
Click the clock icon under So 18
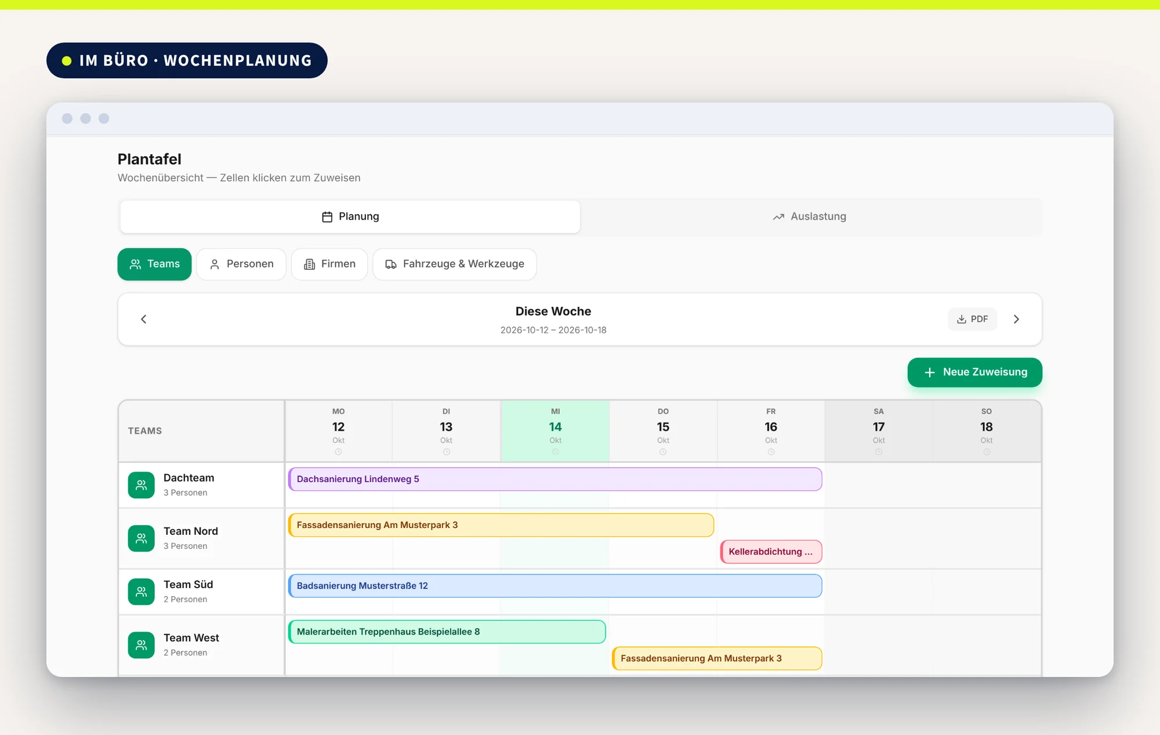pyautogui.click(x=987, y=452)
